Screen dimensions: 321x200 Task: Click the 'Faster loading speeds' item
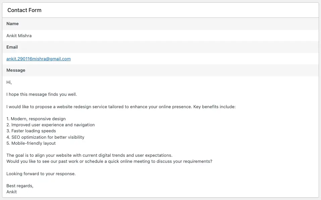(31, 131)
